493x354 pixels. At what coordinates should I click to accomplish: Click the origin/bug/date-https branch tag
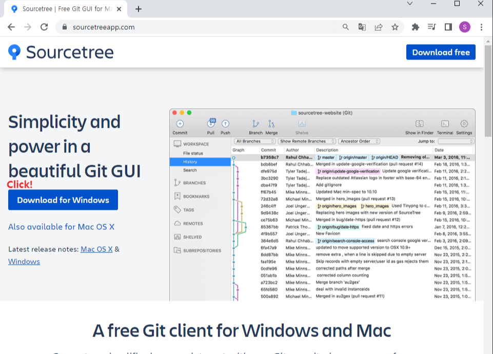coord(338,227)
